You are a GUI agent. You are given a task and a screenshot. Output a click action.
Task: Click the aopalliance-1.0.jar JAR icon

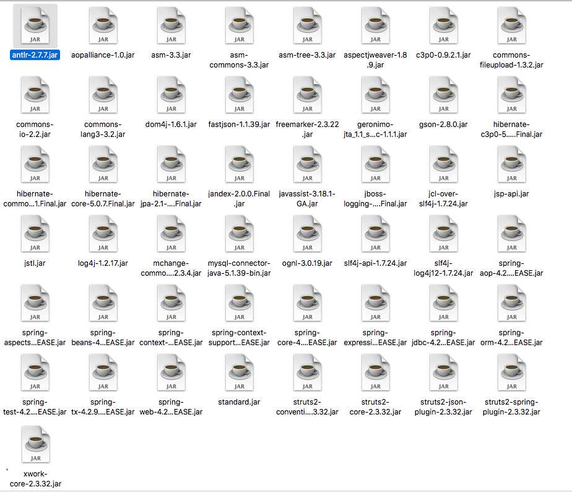click(x=103, y=26)
